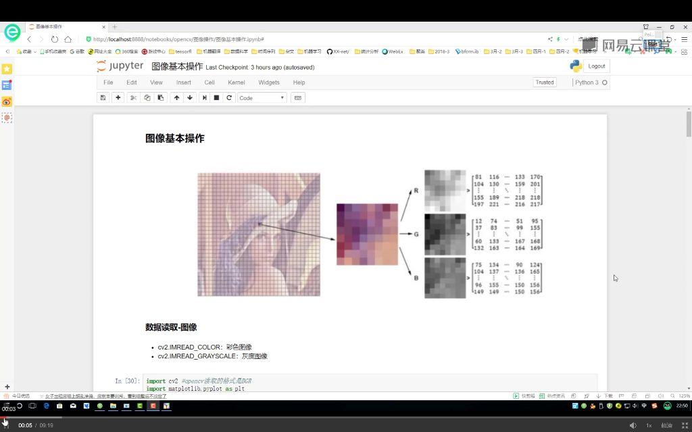Open the Insert menu

click(x=184, y=82)
